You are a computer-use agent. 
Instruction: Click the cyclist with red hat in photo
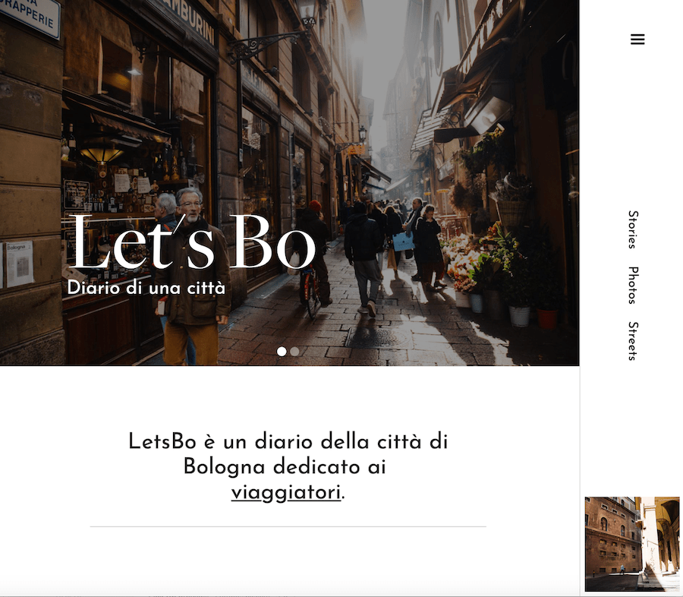point(313,257)
